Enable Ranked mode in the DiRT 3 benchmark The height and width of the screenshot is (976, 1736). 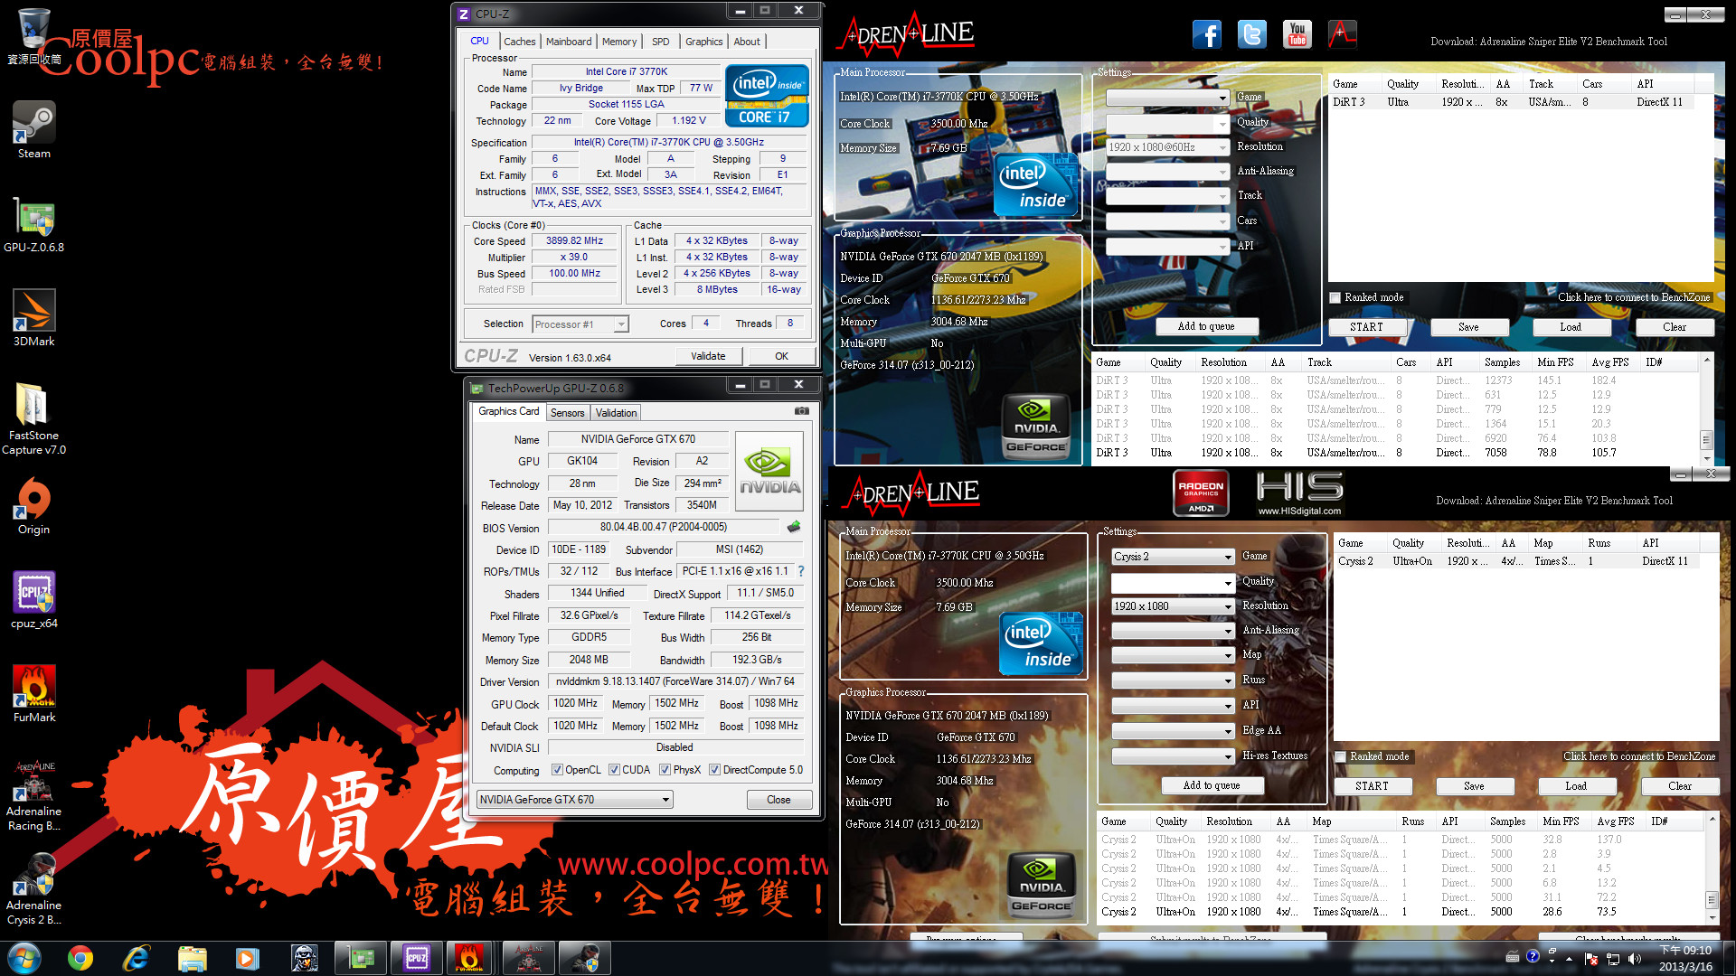(1335, 297)
